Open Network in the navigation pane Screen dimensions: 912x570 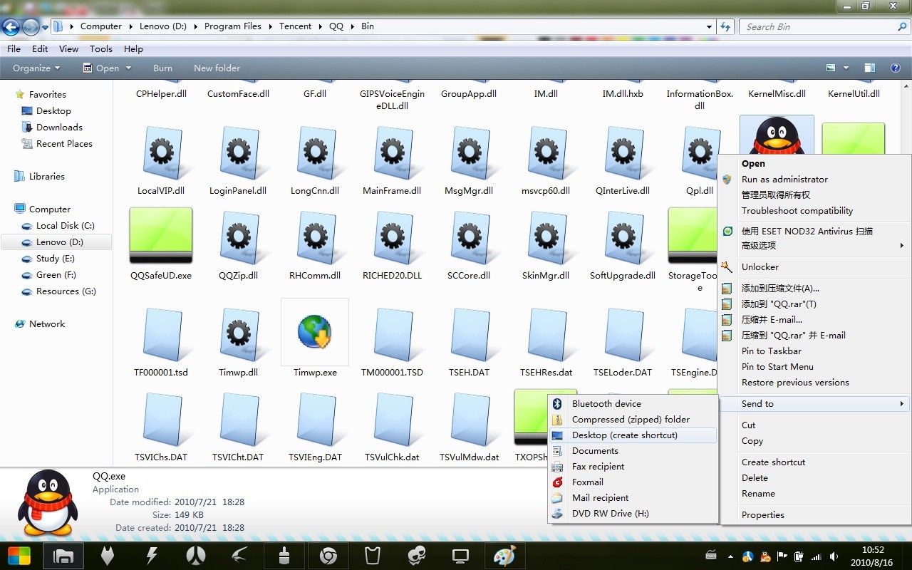47,324
